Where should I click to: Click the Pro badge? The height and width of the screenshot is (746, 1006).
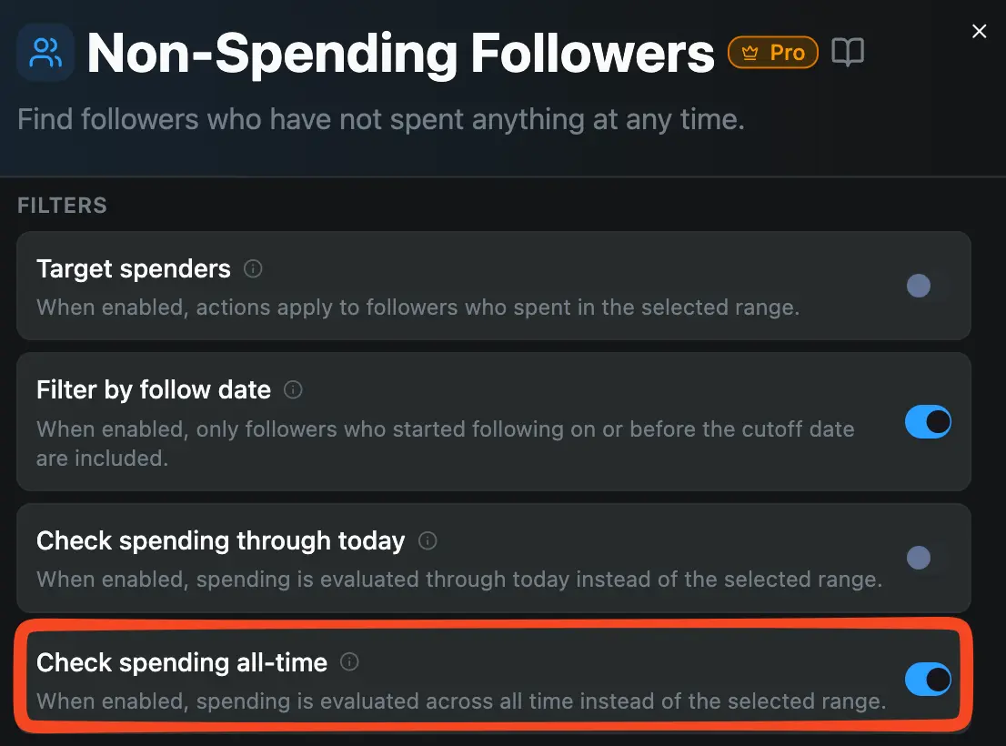pyautogui.click(x=772, y=52)
